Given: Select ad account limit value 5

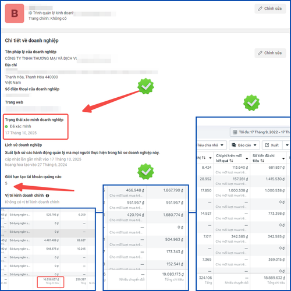Looking at the screenshot, I should point(6,183).
